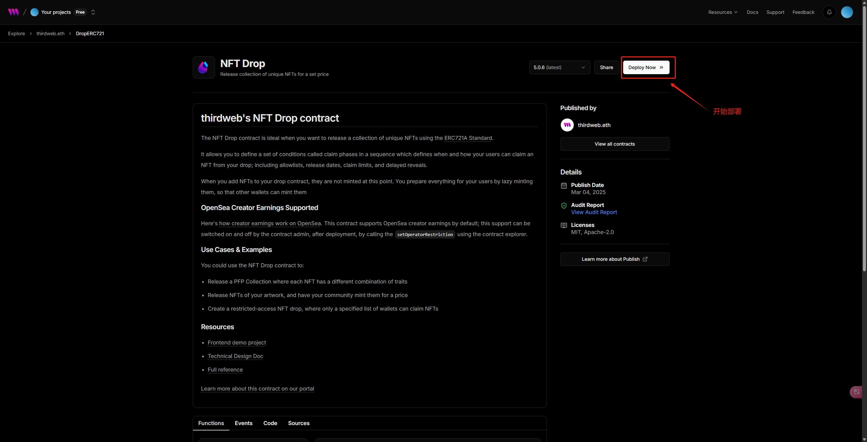
Task: Go to Explore in breadcrumb
Action: click(x=17, y=34)
